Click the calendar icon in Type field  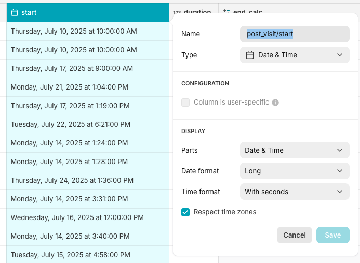tap(249, 55)
